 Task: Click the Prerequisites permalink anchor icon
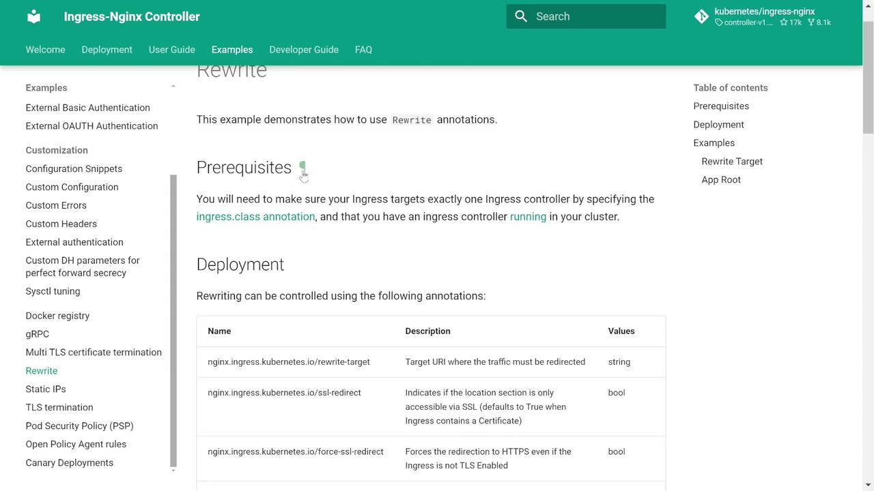(302, 167)
